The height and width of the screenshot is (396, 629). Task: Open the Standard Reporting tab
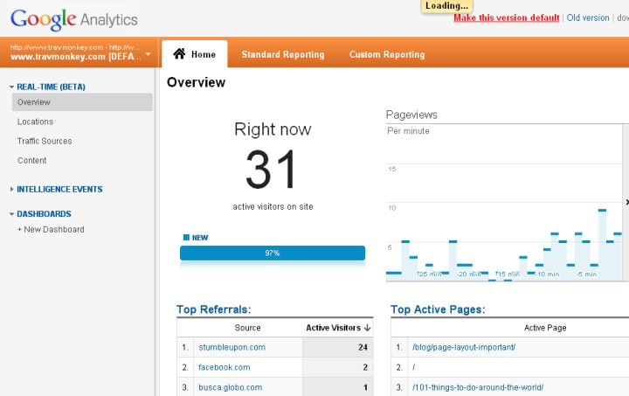click(283, 54)
